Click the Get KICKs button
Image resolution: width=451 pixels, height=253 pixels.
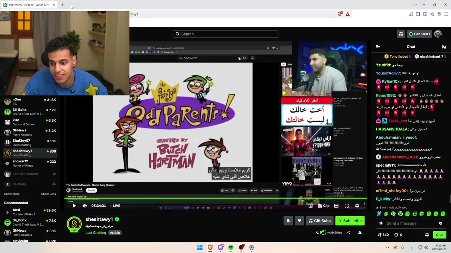[x=420, y=34]
